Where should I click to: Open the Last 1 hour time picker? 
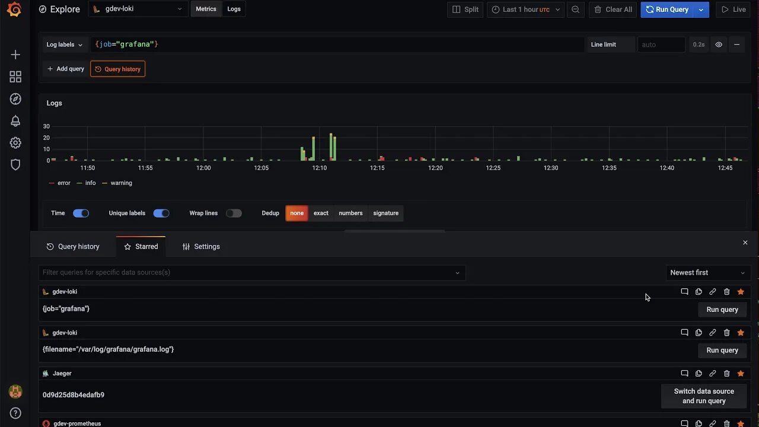[x=525, y=9]
